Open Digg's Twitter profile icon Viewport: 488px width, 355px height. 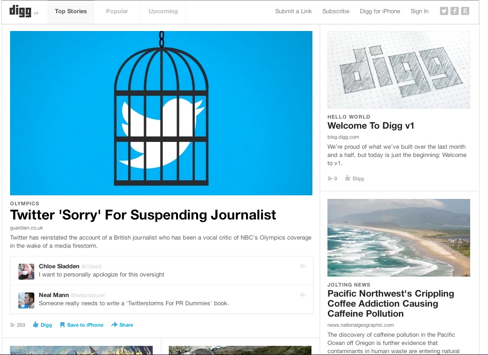(444, 11)
